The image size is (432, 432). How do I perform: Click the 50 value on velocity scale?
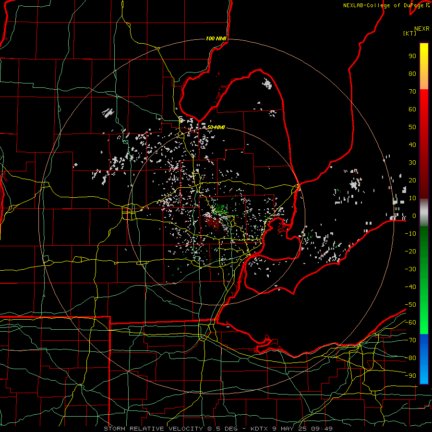tap(412, 127)
